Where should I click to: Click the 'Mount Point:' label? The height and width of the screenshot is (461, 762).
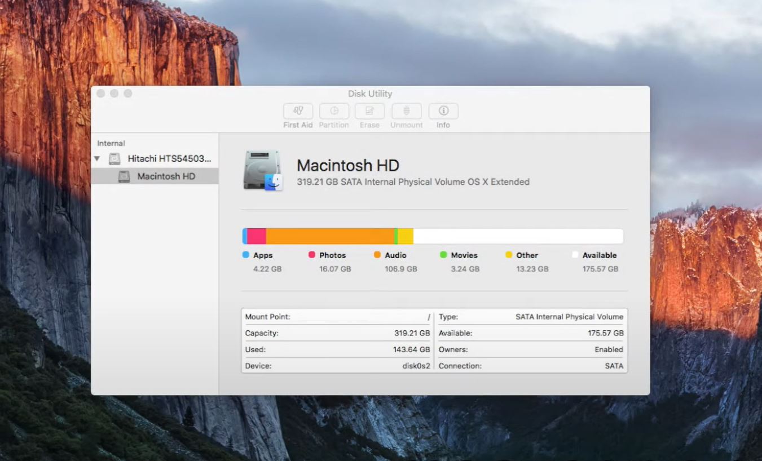[x=267, y=317]
